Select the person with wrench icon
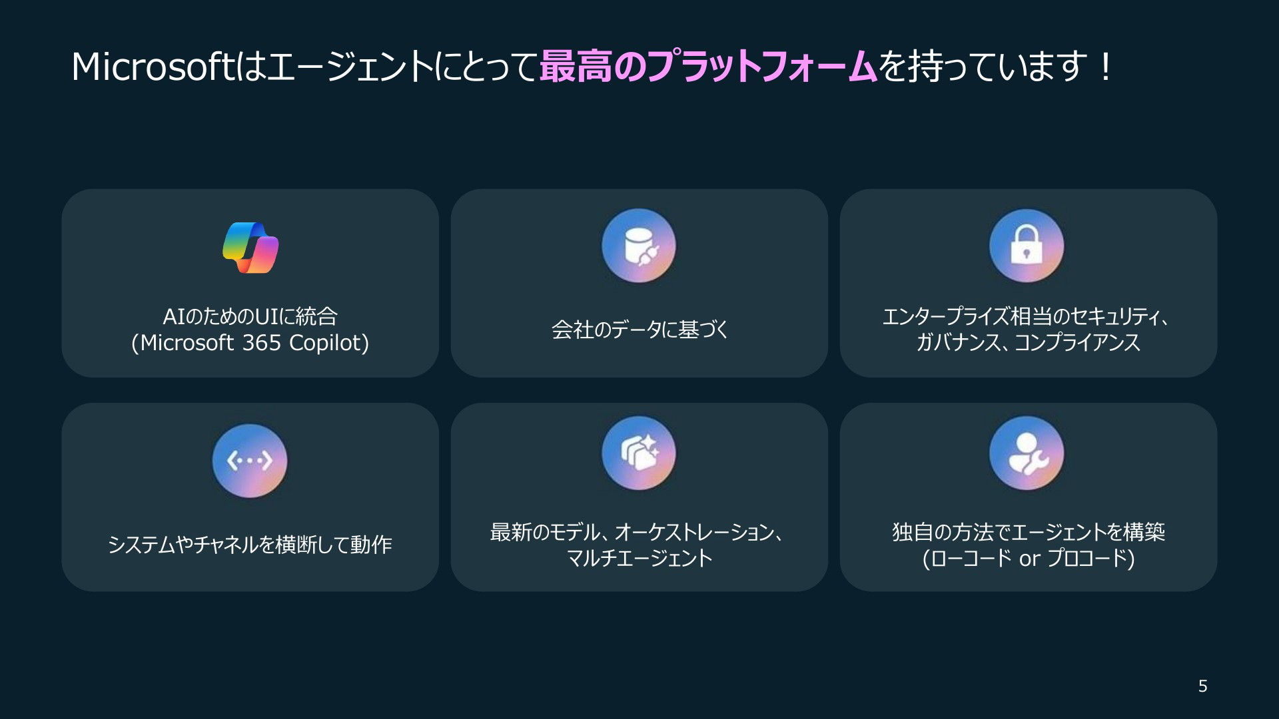 (1027, 453)
